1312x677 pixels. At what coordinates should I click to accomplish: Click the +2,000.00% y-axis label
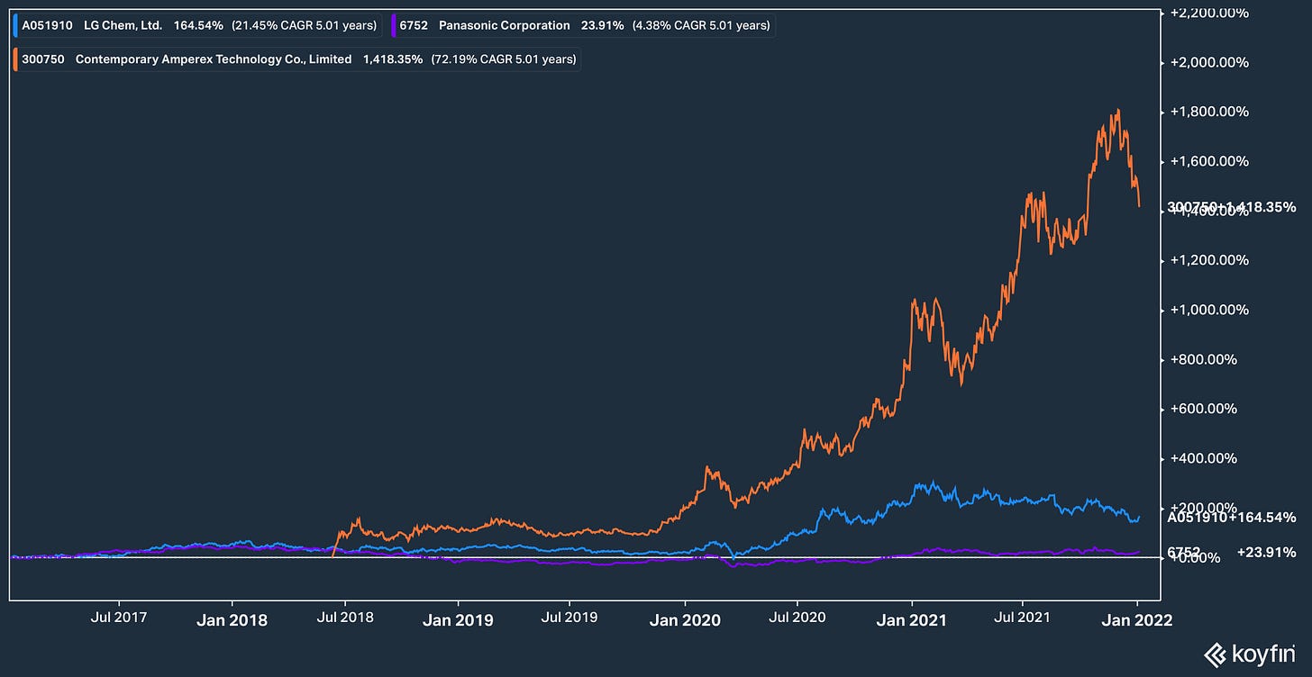coord(1207,63)
